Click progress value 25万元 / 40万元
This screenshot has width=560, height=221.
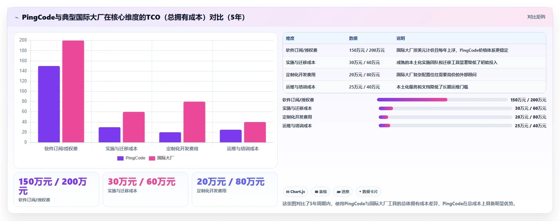tap(531, 126)
